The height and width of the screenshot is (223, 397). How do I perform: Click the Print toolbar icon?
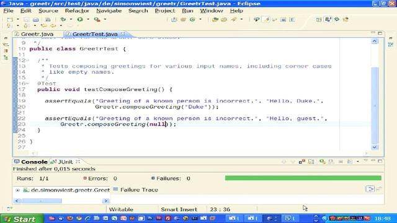(x=36, y=19)
